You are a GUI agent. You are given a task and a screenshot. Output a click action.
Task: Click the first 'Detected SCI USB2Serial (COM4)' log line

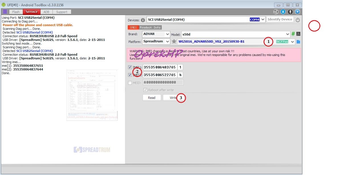pyautogui.click(x=28, y=32)
